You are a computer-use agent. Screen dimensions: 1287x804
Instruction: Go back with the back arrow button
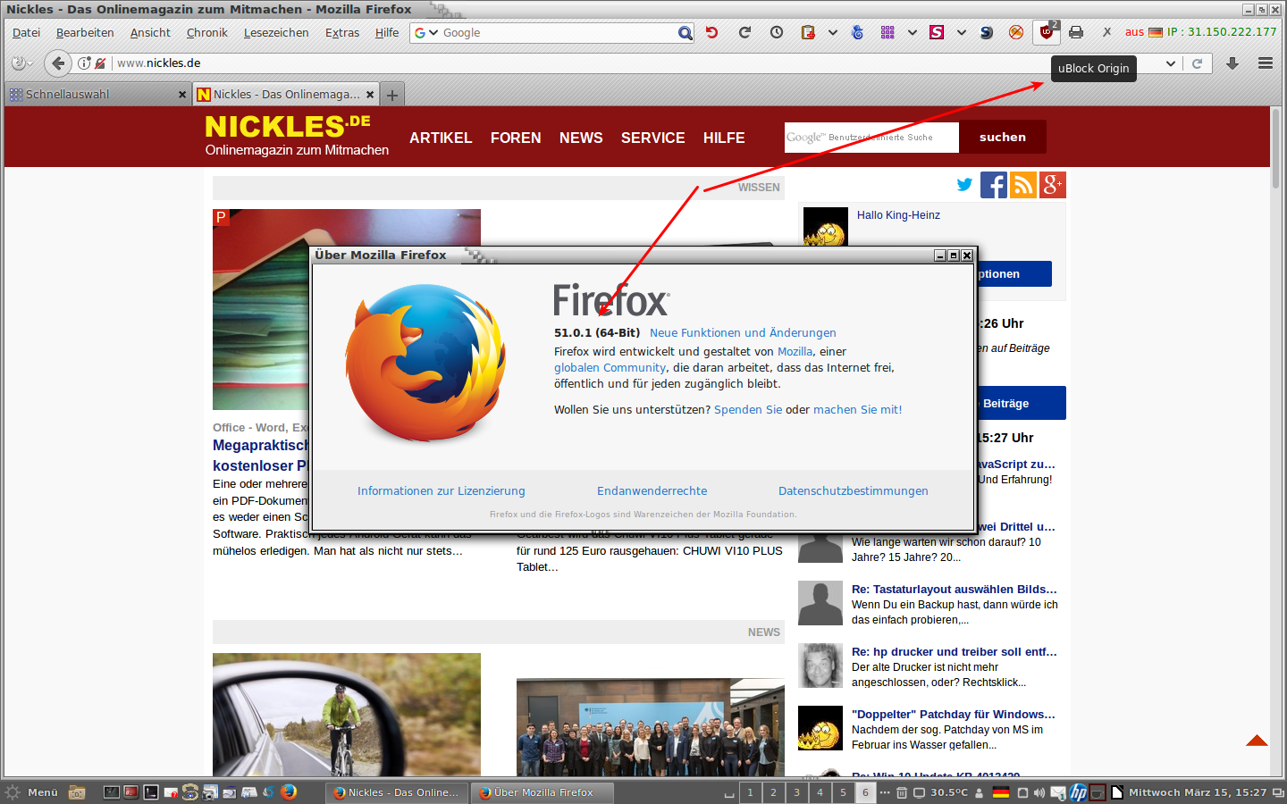click(58, 63)
